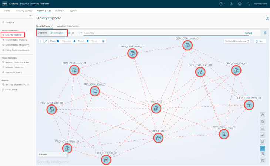The image size is (270, 166).
Task: Click the zoom out magnifier icon
Action: tap(263, 122)
